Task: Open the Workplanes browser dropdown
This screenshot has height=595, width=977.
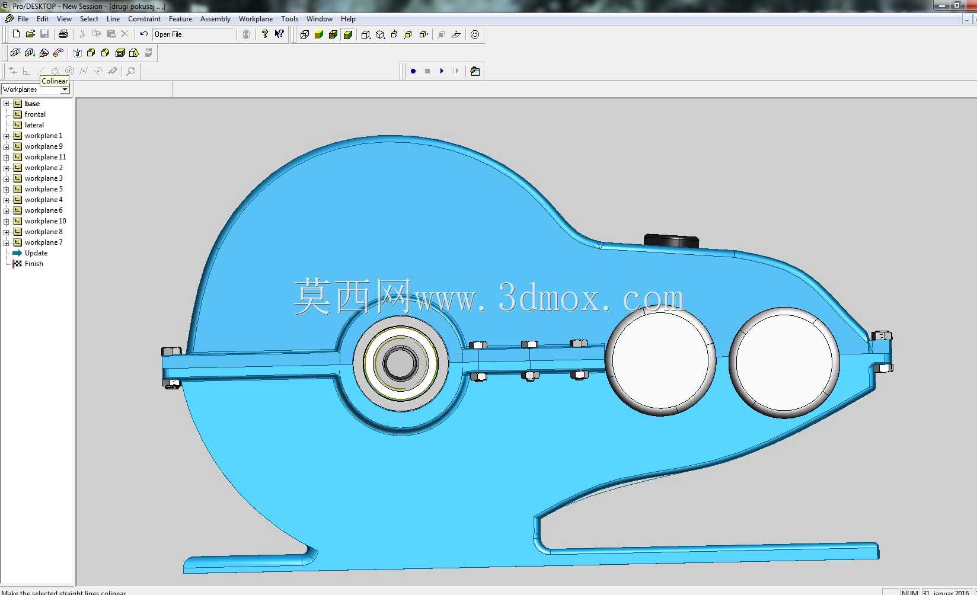Action: 65,89
